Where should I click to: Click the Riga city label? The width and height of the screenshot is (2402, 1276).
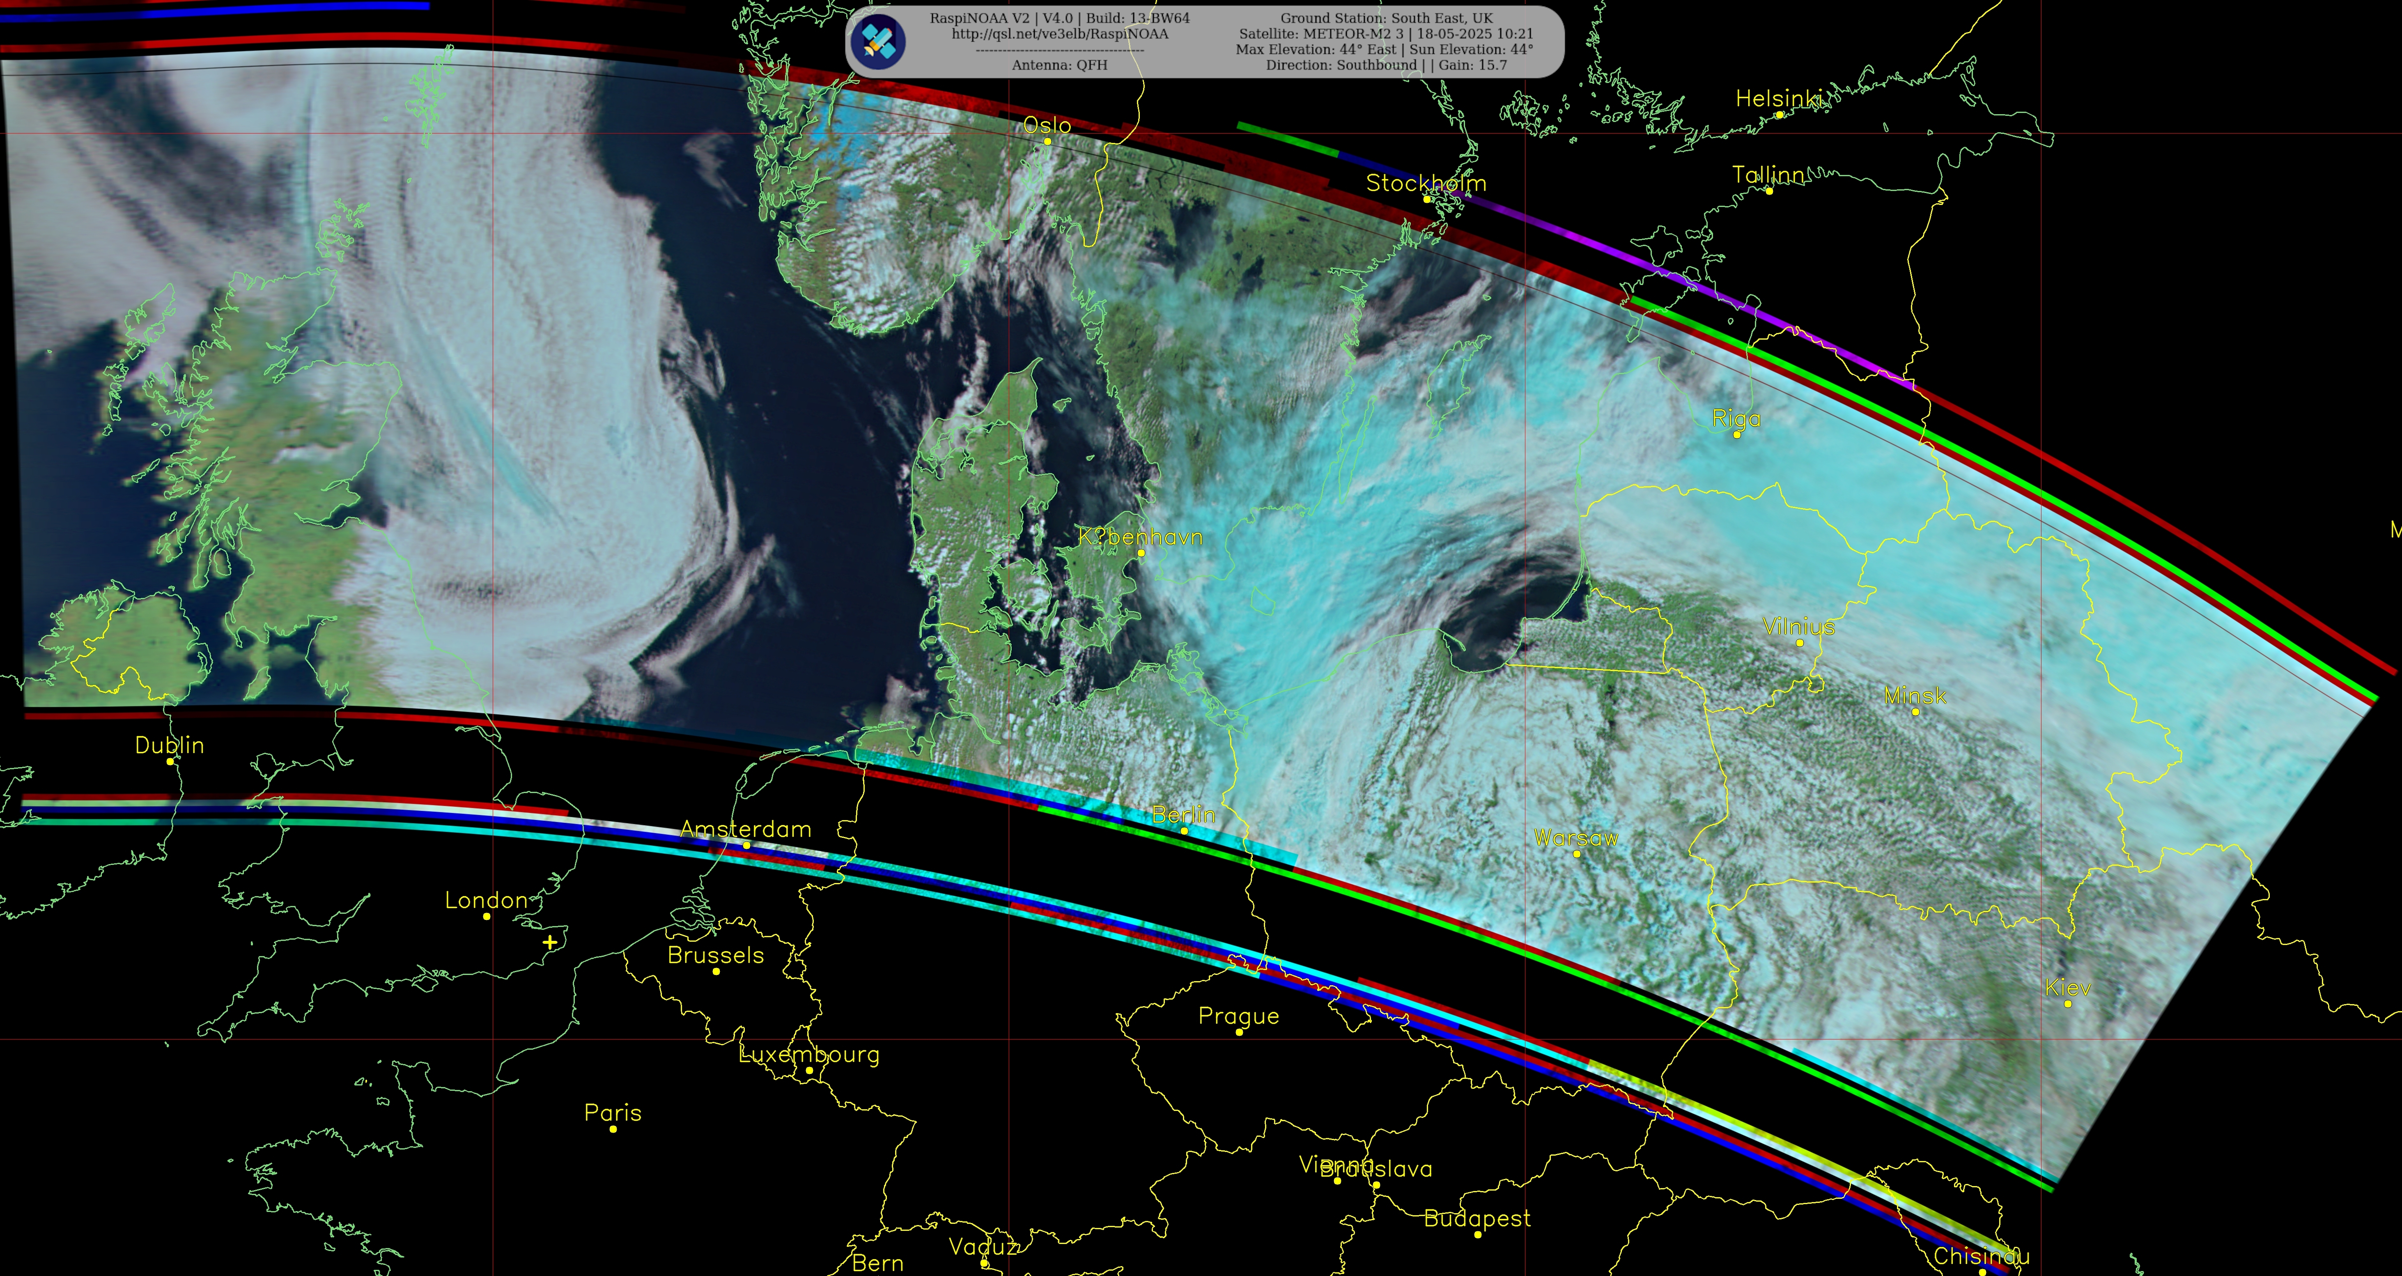click(1736, 420)
